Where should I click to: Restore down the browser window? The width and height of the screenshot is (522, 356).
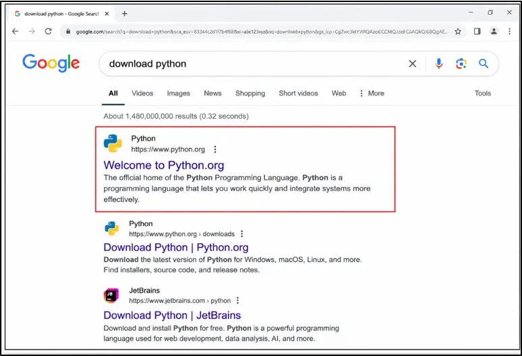[490, 13]
